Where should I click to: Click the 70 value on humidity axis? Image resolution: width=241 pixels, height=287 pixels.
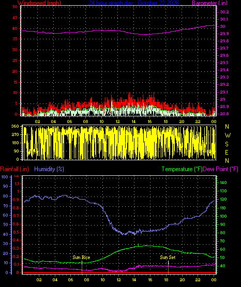(x=6, y=206)
